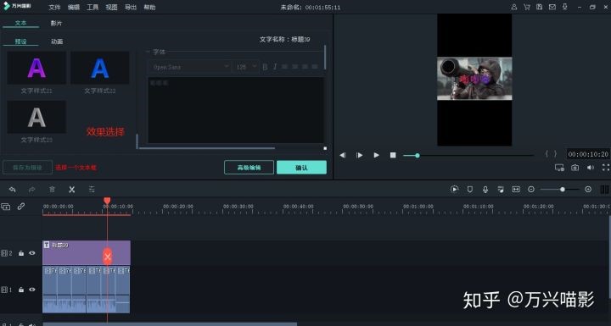Viewport: 611px width, 326px height.
Task: Open the audio mixer icon
Action: pyautogui.click(x=501, y=190)
